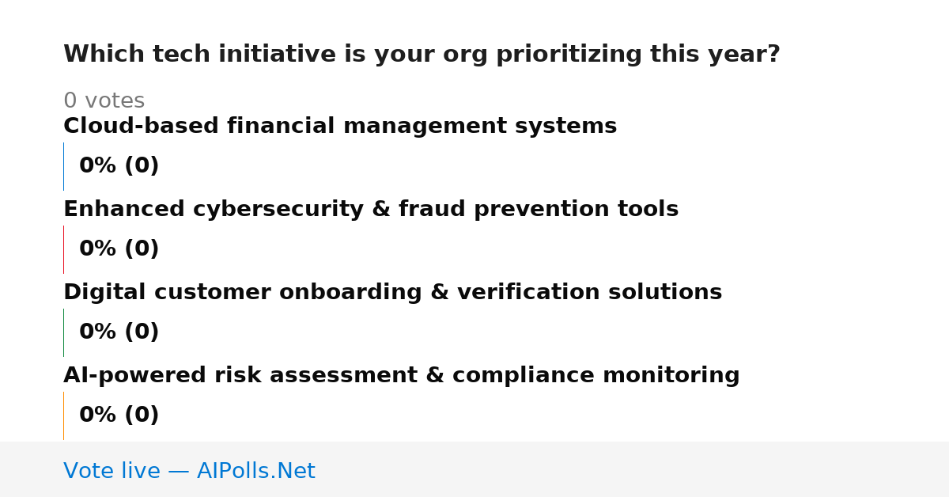The height and width of the screenshot is (497, 949).
Task: Click the 0% (0) result under AI-powered risk
Action: tap(119, 415)
